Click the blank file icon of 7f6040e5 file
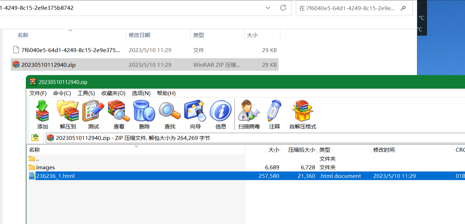Viewport: 465px width, 224px height. point(15,50)
